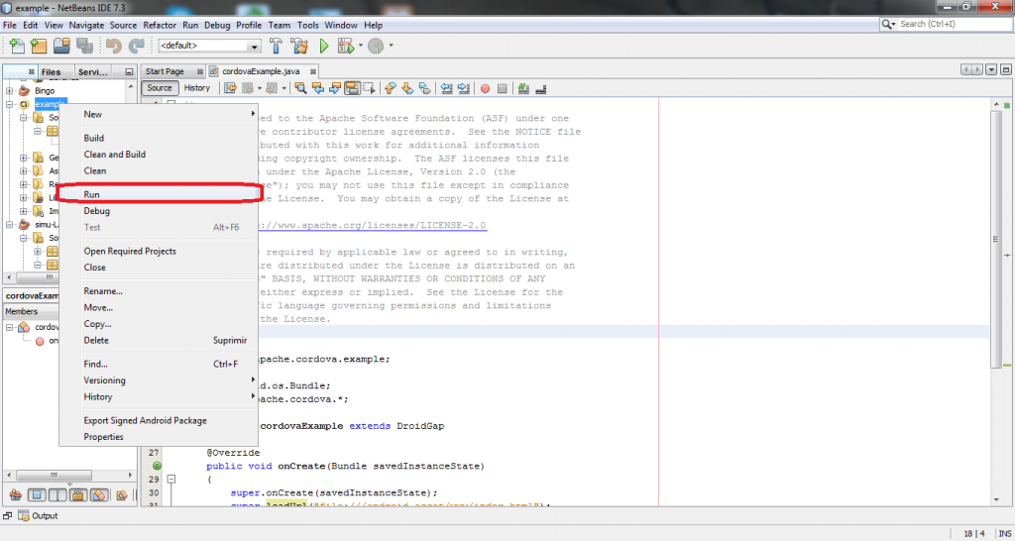Toggle Rectangular Selection mode
The height and width of the screenshot is (541, 1015).
[x=369, y=88]
